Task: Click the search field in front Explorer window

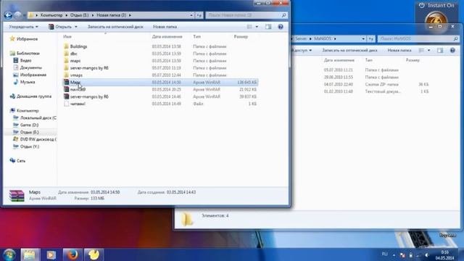Action: [246, 15]
